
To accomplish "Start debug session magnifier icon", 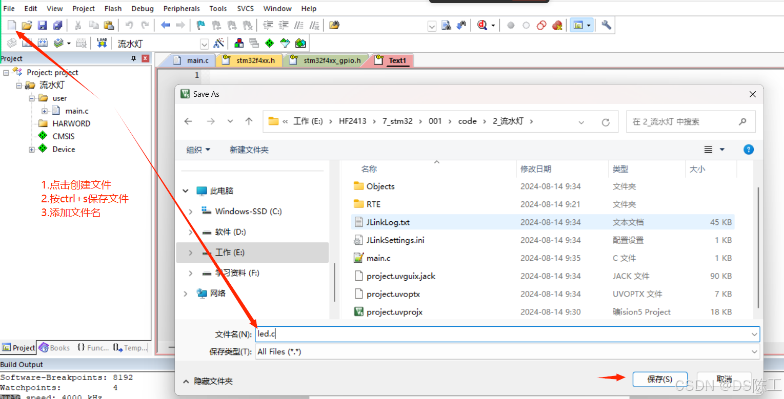I will (482, 25).
